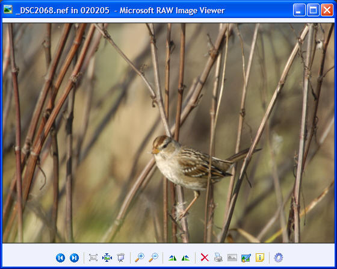This screenshot has width=337, height=269.
Task: Go to the previous image
Action: pyautogui.click(x=60, y=258)
